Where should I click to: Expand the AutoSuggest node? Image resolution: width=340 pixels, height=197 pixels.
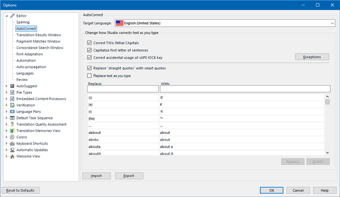coord(6,86)
